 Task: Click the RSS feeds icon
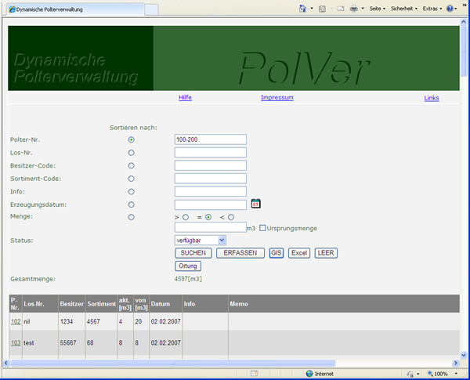322,9
